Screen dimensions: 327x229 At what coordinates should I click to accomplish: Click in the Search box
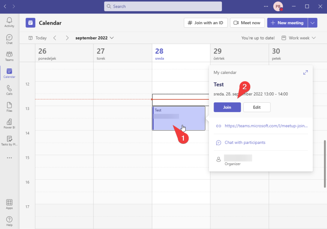tap(163, 6)
